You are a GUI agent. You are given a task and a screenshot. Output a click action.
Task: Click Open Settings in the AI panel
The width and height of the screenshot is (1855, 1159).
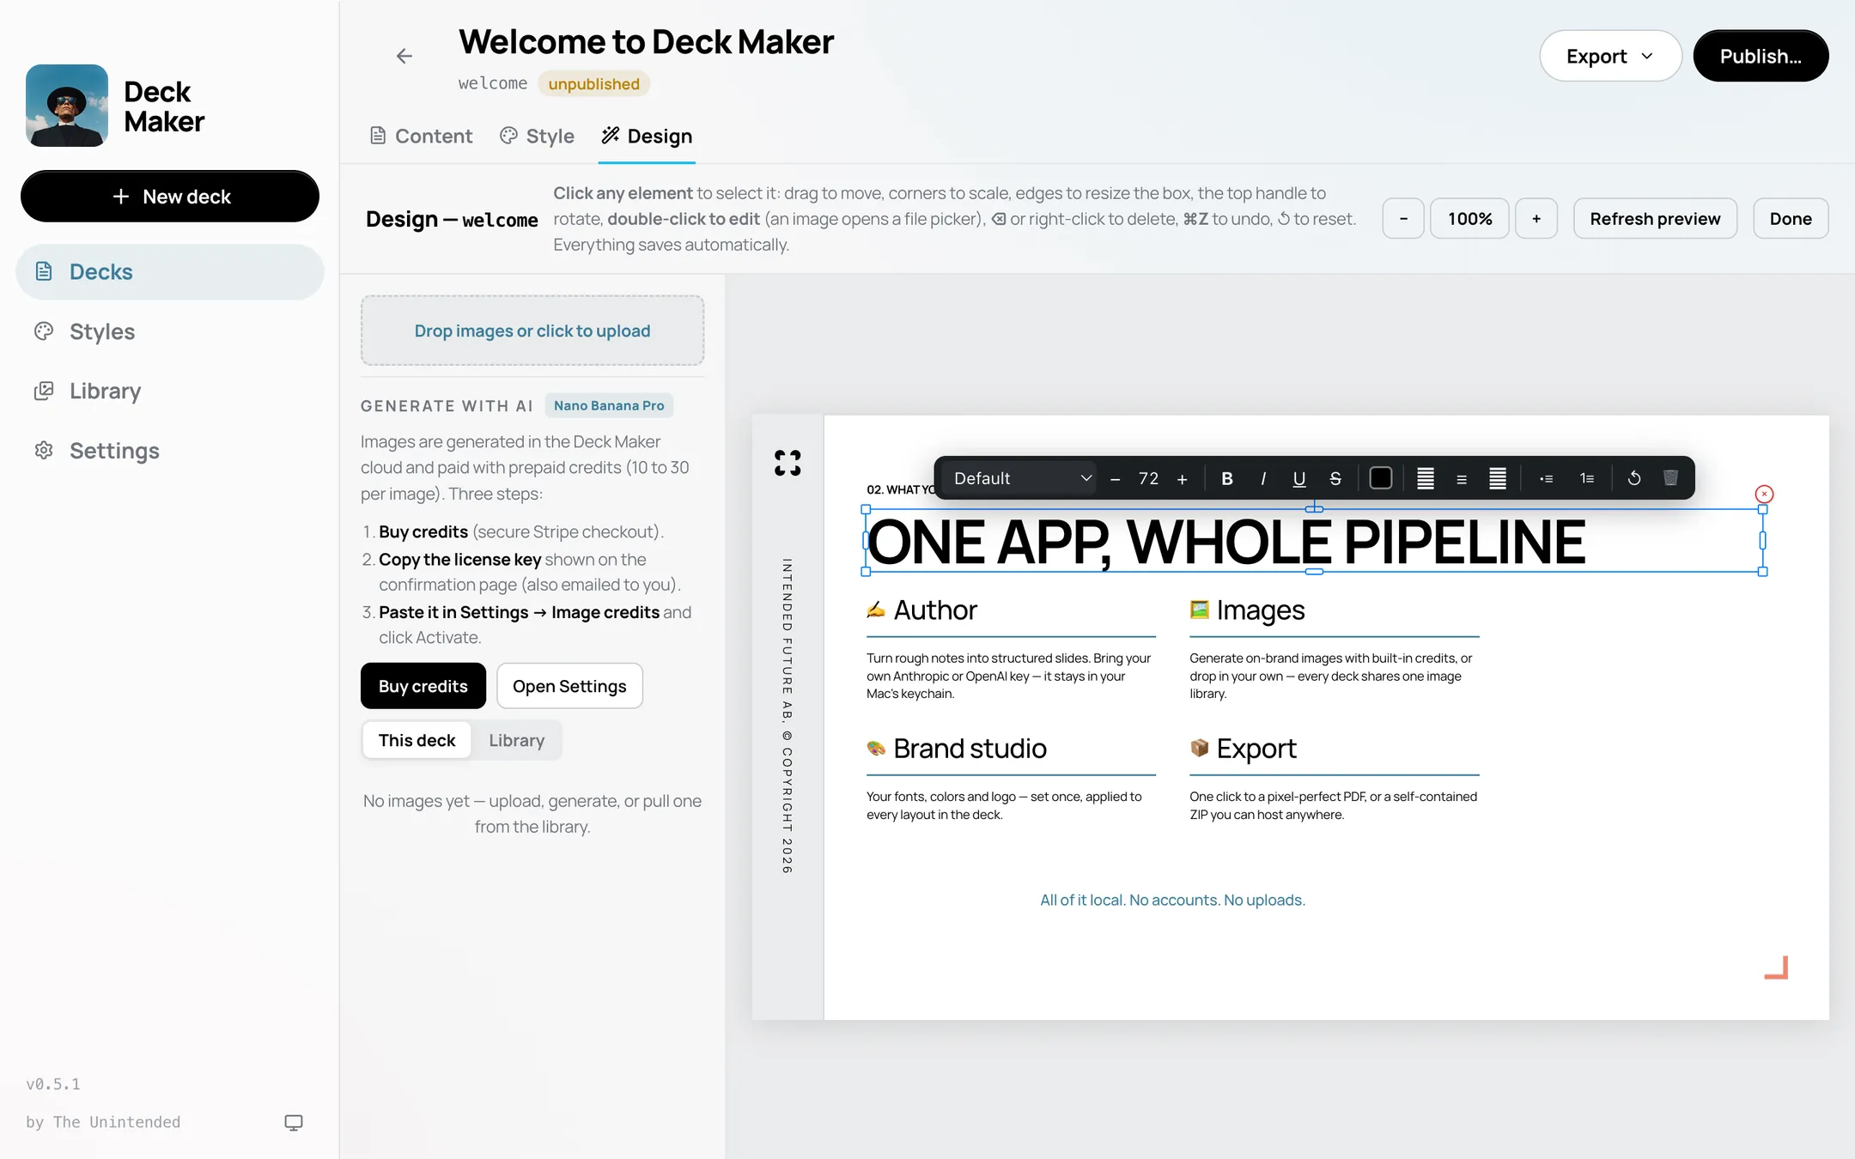(569, 686)
